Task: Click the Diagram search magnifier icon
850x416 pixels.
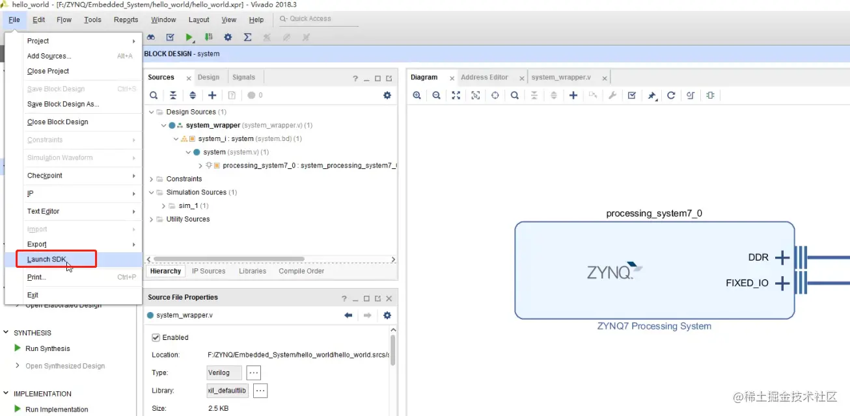Action: tap(515, 96)
